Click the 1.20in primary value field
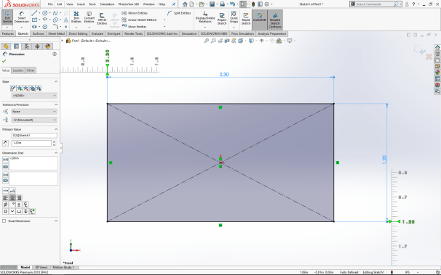This screenshot has width=441, height=275. coord(31,143)
